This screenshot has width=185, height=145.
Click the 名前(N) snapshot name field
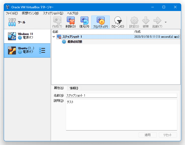pyautogui.click(x=121, y=95)
